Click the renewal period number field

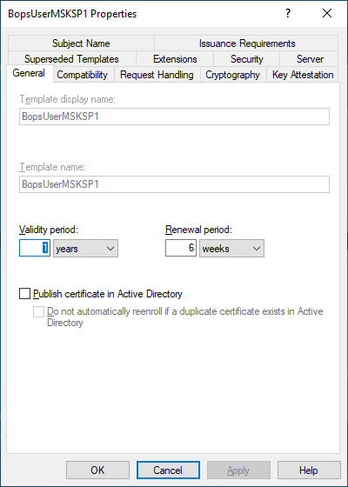click(181, 248)
